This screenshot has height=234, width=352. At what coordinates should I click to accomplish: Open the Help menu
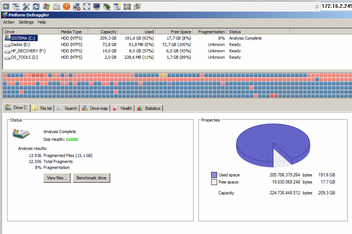(42, 22)
